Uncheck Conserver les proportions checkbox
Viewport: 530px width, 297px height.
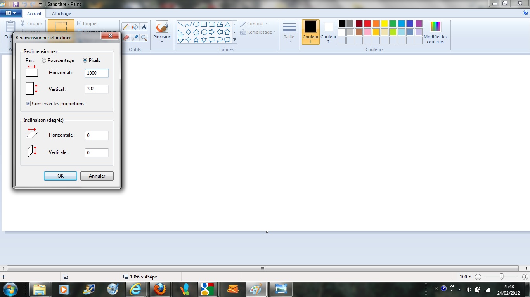click(28, 104)
